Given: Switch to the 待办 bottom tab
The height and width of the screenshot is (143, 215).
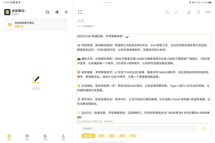Looking at the screenshot, I should [x=27, y=137].
